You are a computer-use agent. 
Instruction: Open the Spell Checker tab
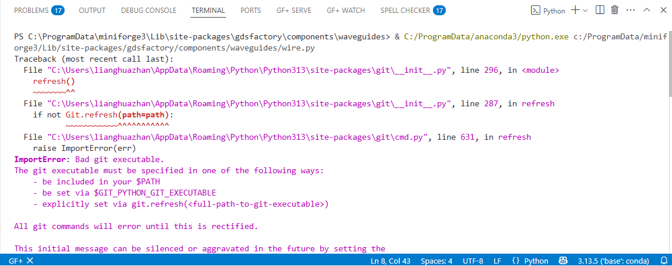[413, 11]
